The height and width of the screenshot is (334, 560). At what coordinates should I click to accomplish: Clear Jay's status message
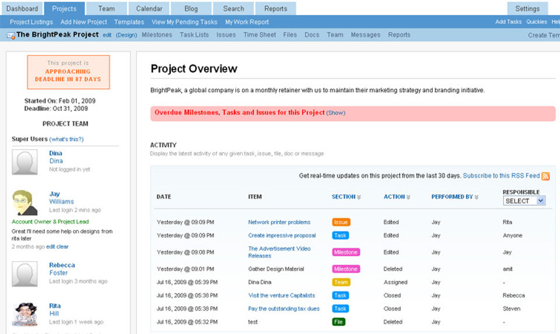[x=62, y=247]
